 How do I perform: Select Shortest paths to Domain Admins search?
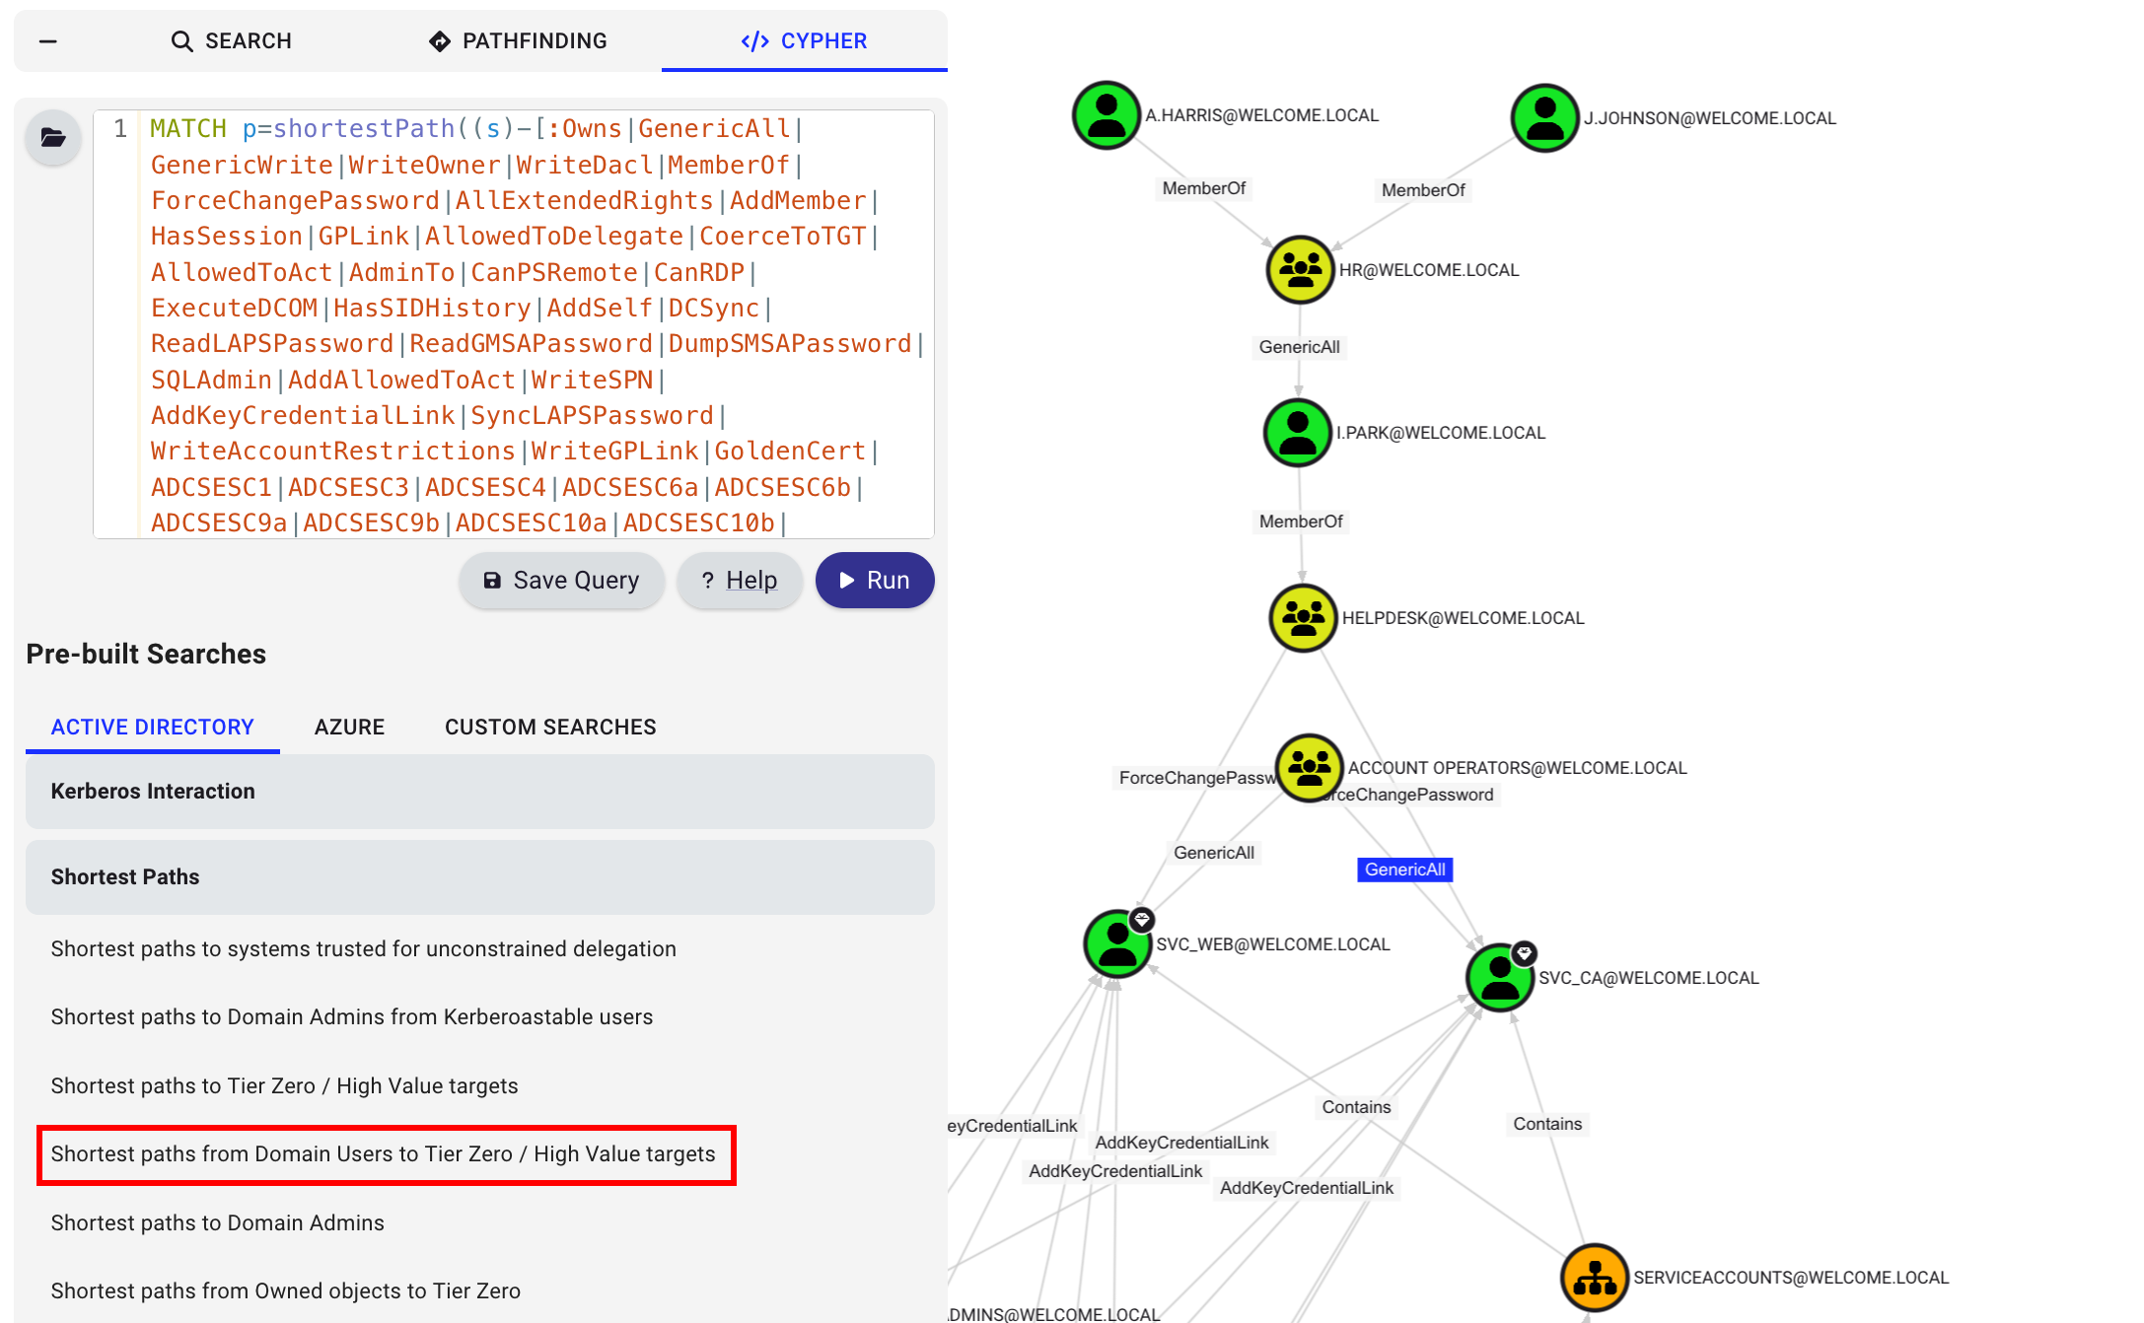pyautogui.click(x=217, y=1222)
